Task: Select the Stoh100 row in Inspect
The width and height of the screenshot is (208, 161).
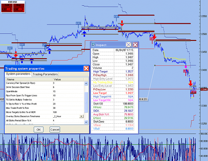Action: [x=113, y=104]
